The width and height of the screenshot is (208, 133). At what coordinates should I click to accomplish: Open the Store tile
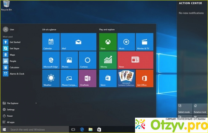coord(108,79)
